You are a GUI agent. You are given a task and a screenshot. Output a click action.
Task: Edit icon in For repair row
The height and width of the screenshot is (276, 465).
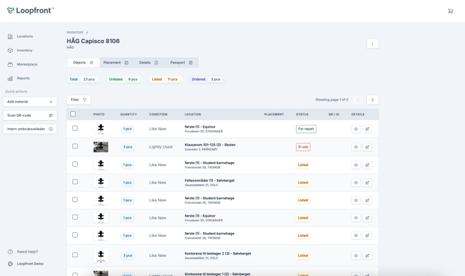point(367,129)
